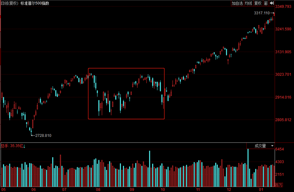Click the jump-to-latest arrow icon
The height and width of the screenshot is (192, 294).
[272, 3]
